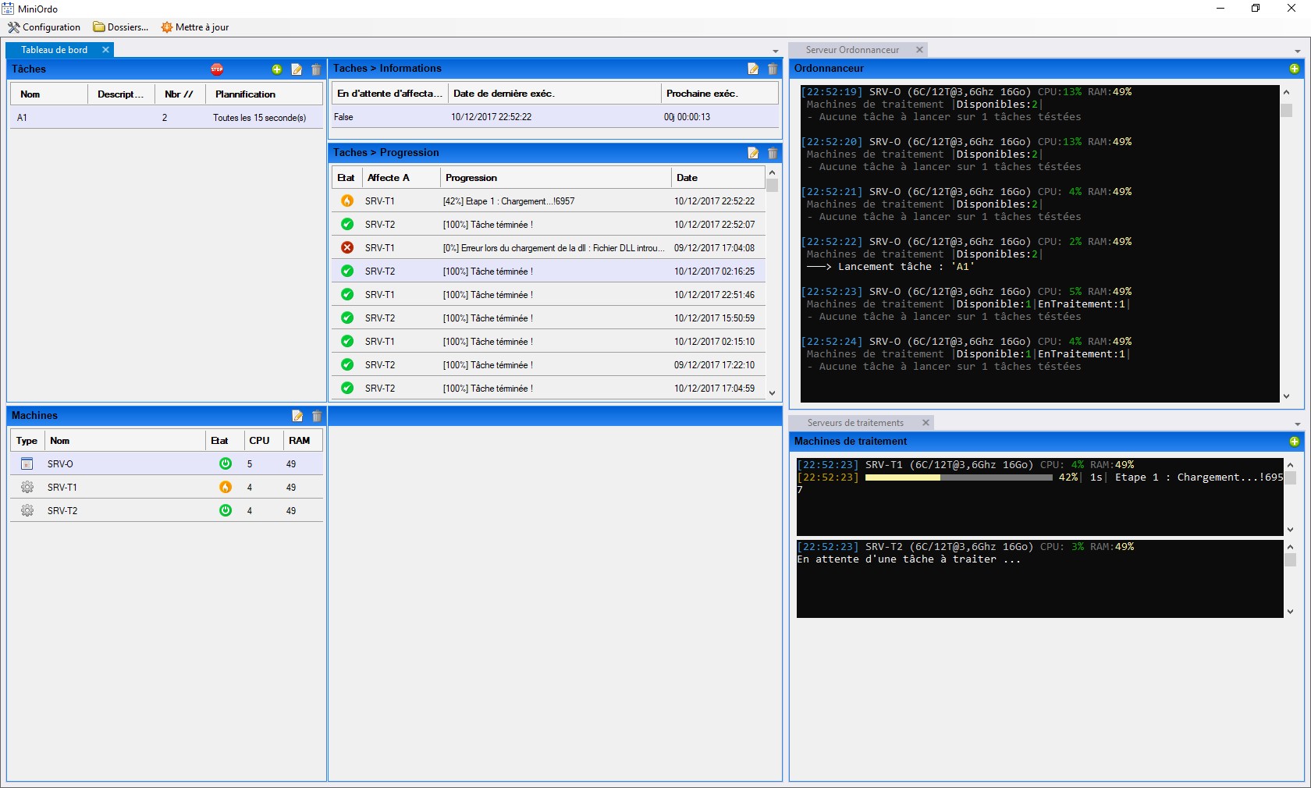Screen dimensions: 1311x788
Task: Click edit icon in Machines panel header
Action: [x=297, y=416]
